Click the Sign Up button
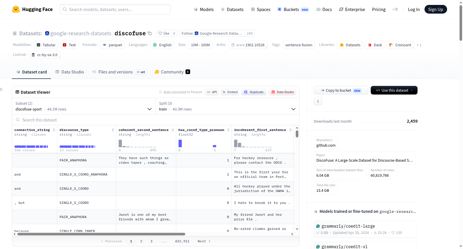 [x=436, y=9]
